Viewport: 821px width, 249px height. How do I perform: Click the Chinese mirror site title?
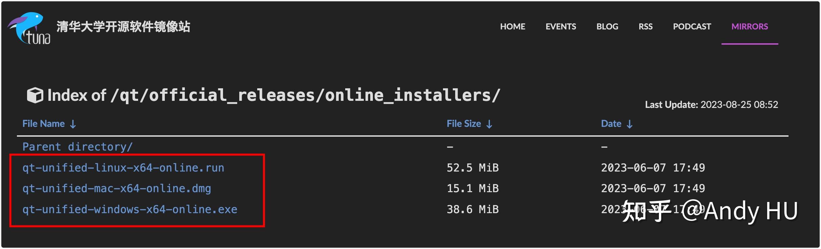(x=123, y=27)
